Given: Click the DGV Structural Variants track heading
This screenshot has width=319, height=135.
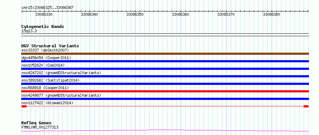Looking at the screenshot, I should point(50,46).
